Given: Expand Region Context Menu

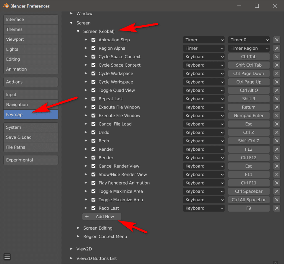Looking at the screenshot, I should 78,236.
